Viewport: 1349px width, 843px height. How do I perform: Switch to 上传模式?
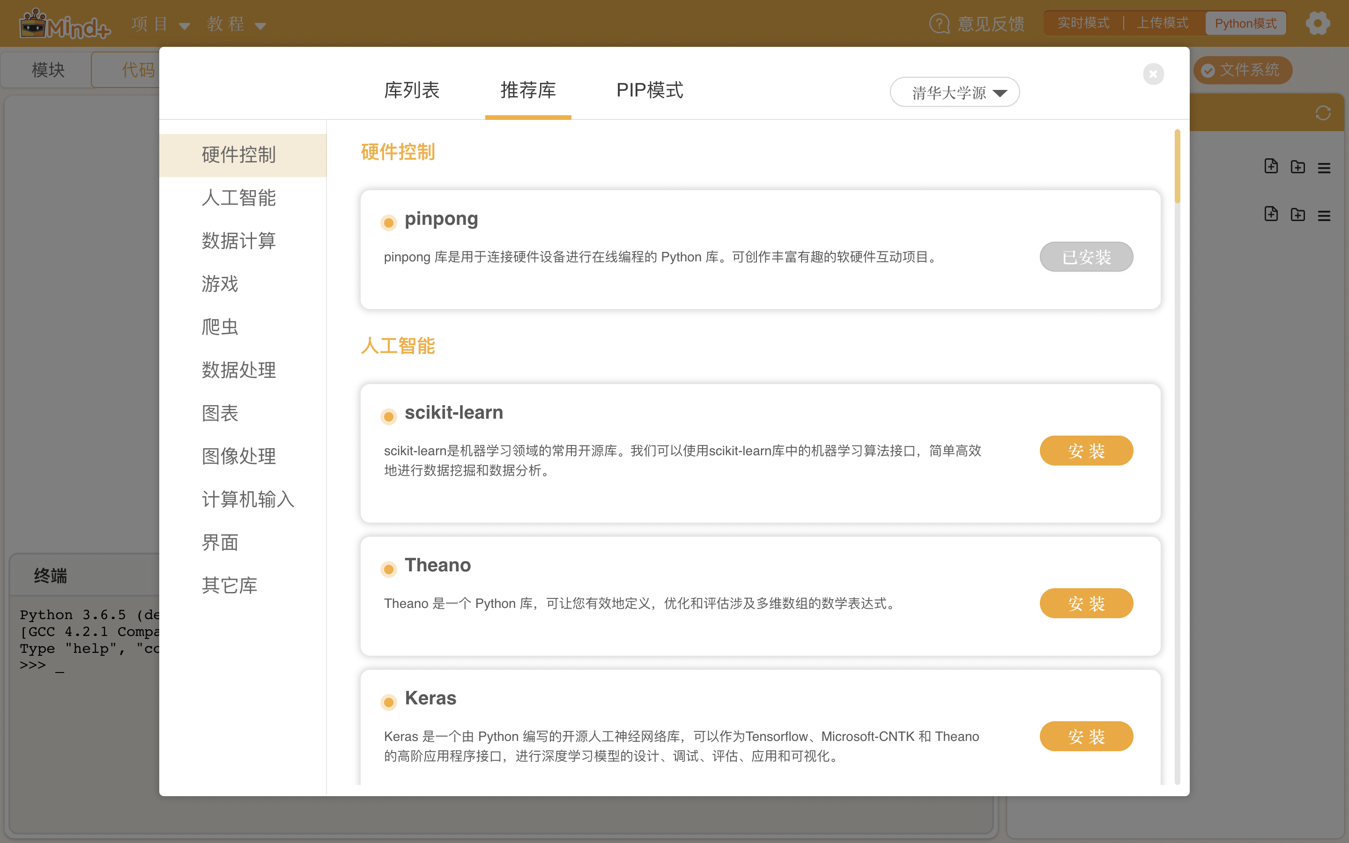click(x=1162, y=23)
